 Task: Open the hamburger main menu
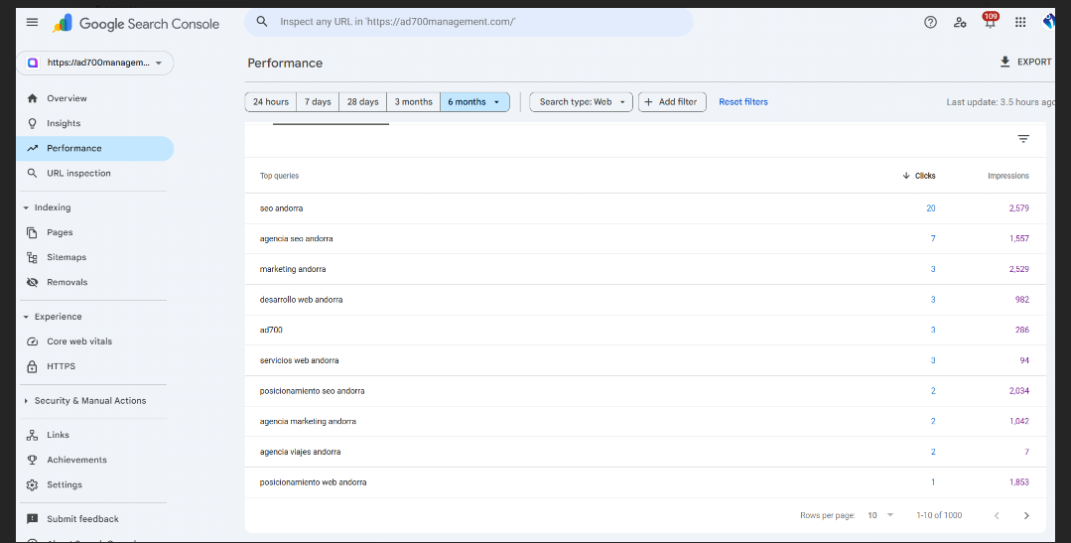[33, 23]
